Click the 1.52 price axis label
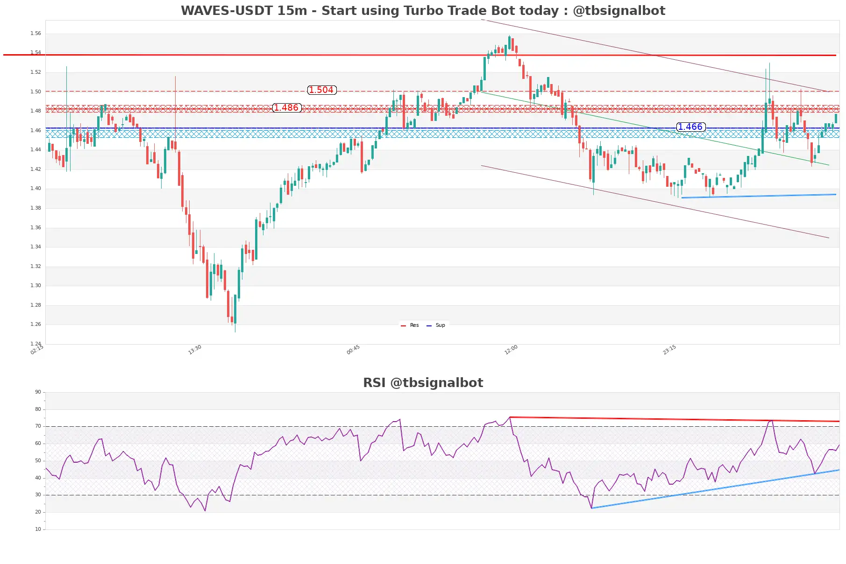The width and height of the screenshot is (846, 564). [x=36, y=72]
